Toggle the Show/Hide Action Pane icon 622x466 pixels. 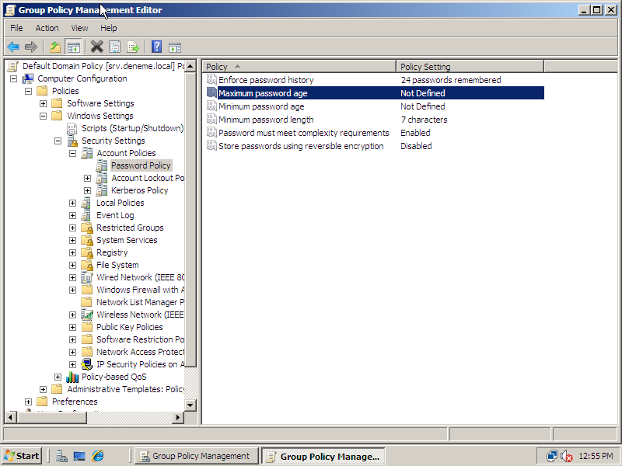click(x=175, y=47)
